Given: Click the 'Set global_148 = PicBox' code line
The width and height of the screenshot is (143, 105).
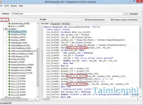Looking at the screenshot, I should click(x=67, y=35).
